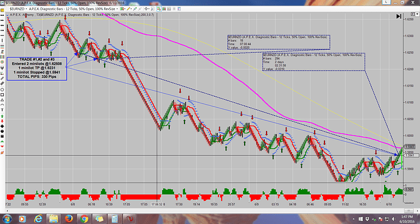Expand the Diagnostic Bars interval dropdown
The height and width of the screenshot is (224, 420).
pos(117,9)
